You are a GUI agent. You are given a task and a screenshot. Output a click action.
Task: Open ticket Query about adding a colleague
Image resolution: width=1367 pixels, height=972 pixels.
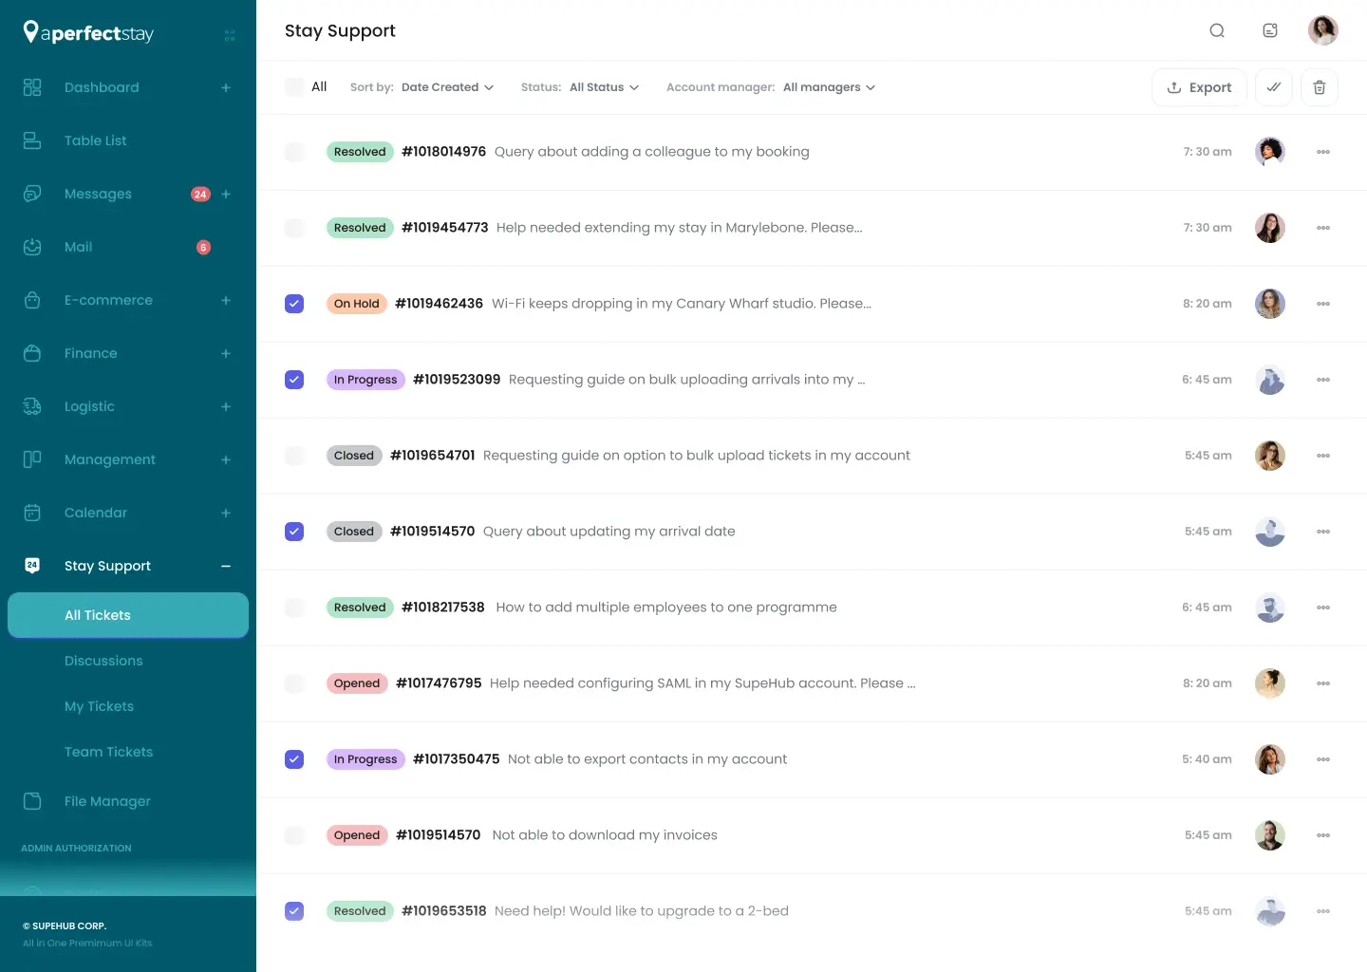(651, 152)
